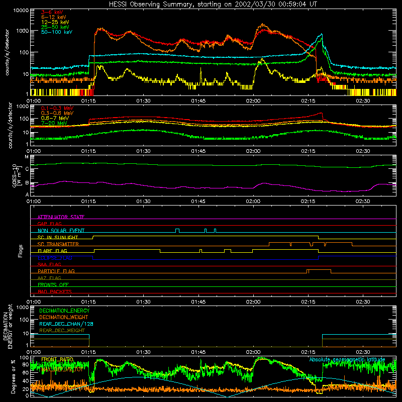Viewport: 402px width, 402px height.
Task: Click the 'C' class tick on the GOES axis
Action: [x=27, y=169]
